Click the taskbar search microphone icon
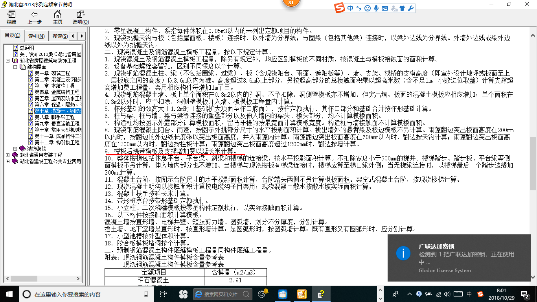The image size is (537, 302). click(x=146, y=294)
